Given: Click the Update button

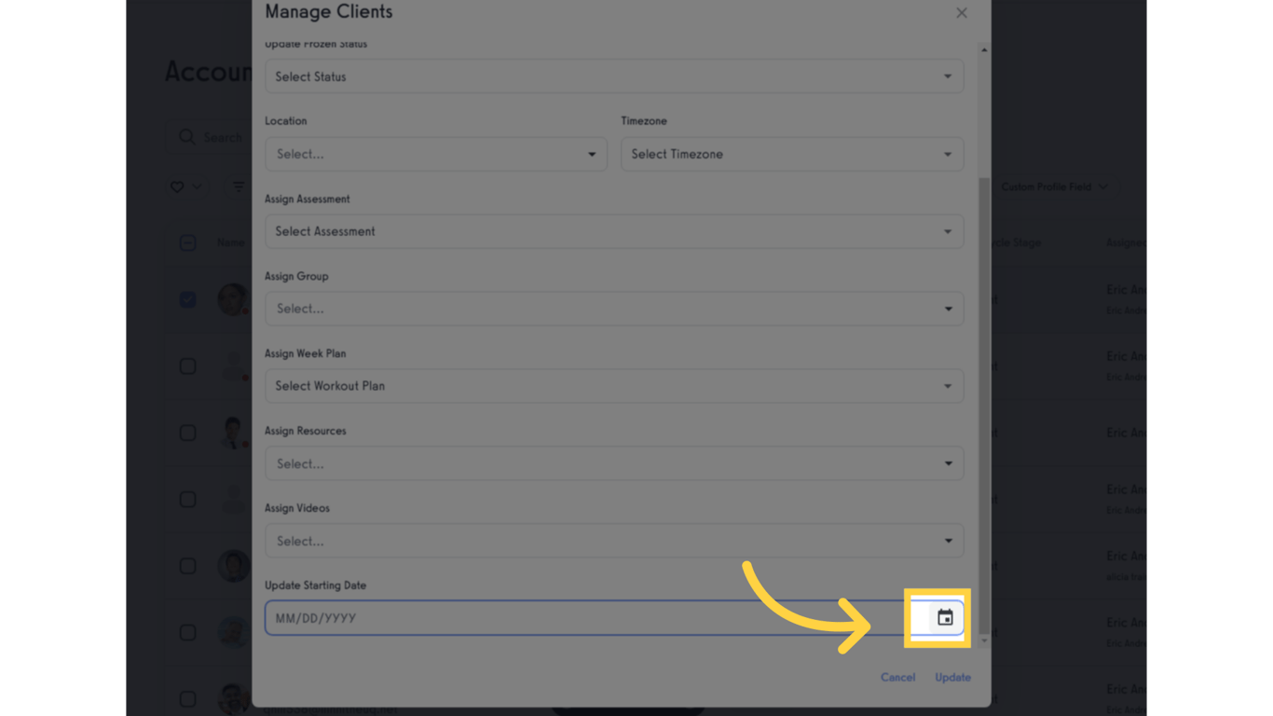Looking at the screenshot, I should click(x=951, y=677).
